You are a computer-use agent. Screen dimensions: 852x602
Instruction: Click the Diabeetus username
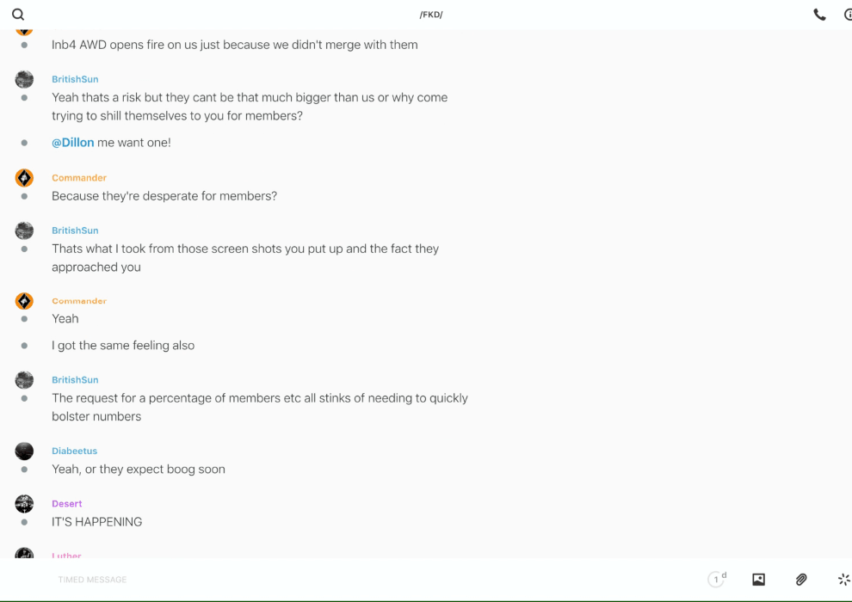[74, 451]
